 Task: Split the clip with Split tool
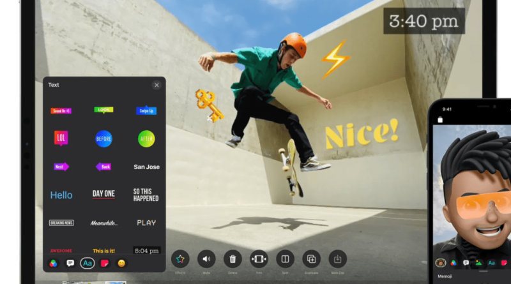285,259
